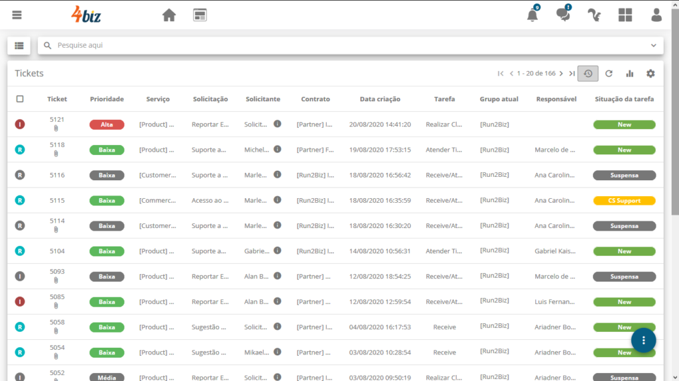
Task: Open ticket number 5115
Action: (57, 201)
